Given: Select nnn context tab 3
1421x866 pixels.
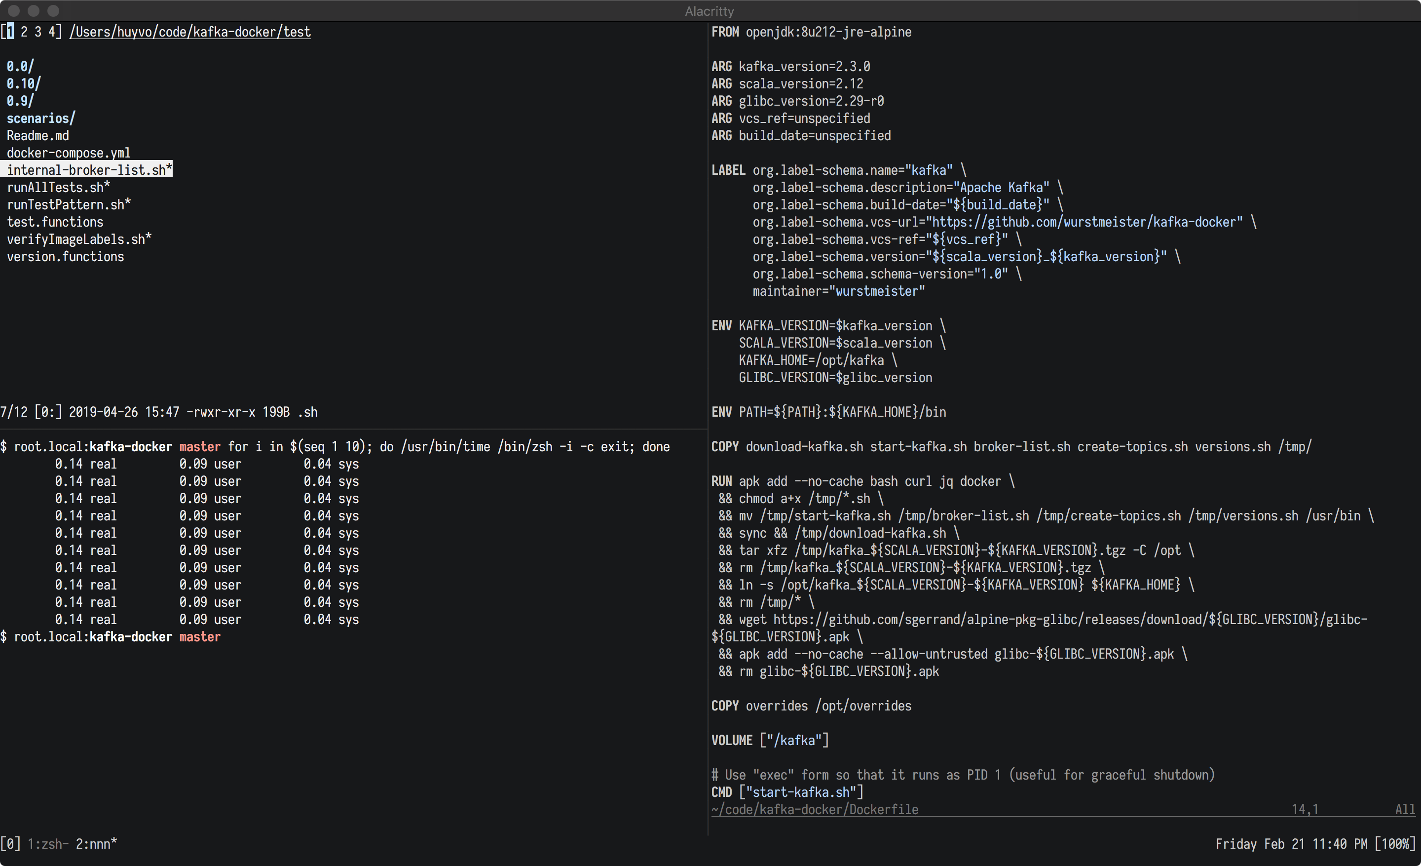Looking at the screenshot, I should pos(38,32).
